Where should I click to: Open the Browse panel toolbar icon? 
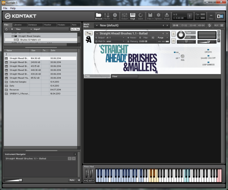click(x=99, y=16)
